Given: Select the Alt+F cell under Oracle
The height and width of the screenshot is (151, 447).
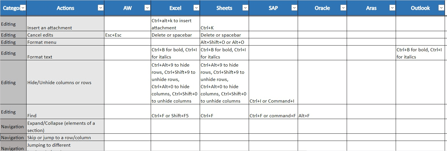Looking at the screenshot, I should click(x=322, y=112).
